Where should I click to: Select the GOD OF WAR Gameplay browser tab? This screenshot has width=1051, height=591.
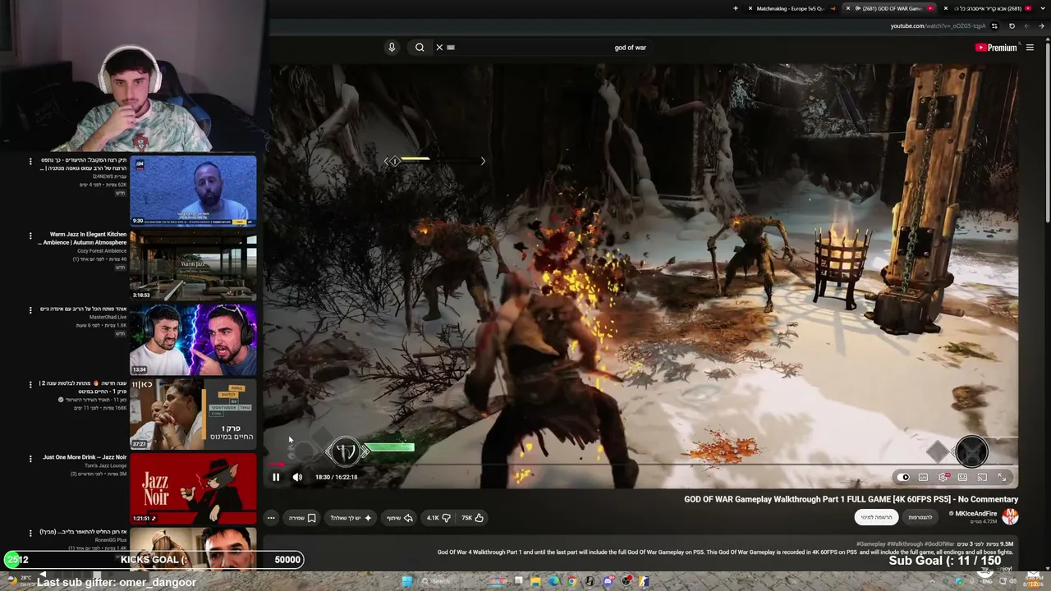click(x=890, y=8)
